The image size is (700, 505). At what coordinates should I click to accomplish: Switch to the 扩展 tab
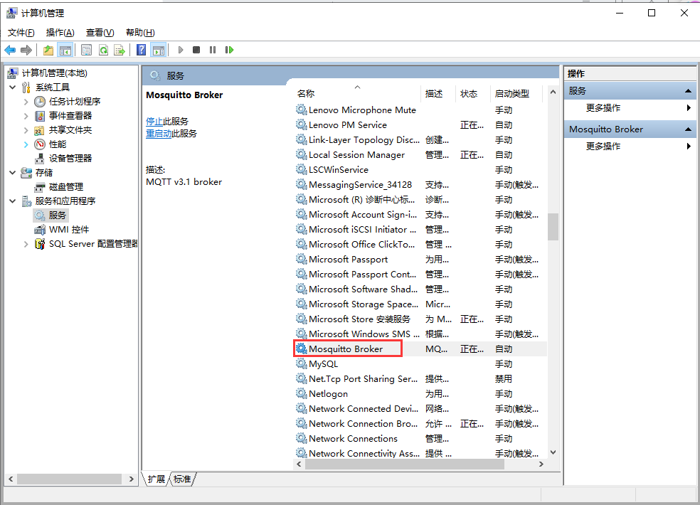click(157, 479)
